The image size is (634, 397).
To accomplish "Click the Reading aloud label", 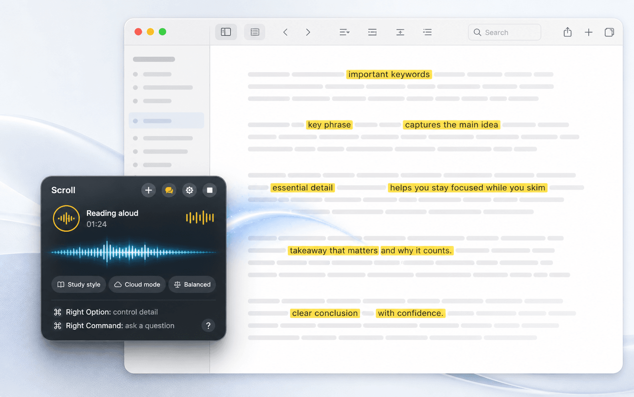I will [x=112, y=213].
